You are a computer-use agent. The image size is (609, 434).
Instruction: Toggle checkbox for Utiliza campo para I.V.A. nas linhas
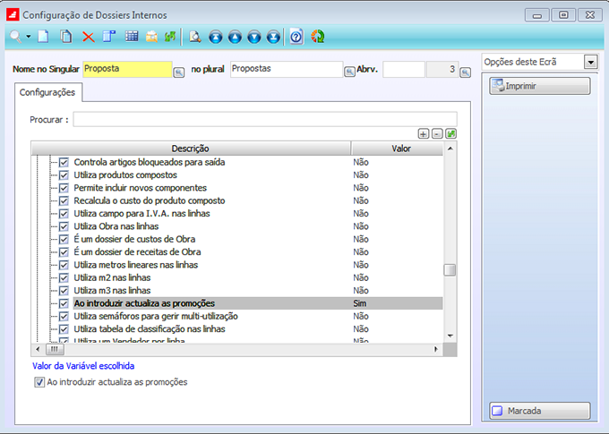pos(64,214)
